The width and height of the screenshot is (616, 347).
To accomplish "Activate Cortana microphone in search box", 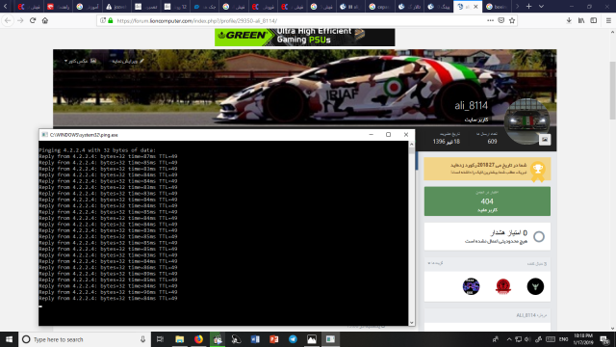I will [x=142, y=339].
